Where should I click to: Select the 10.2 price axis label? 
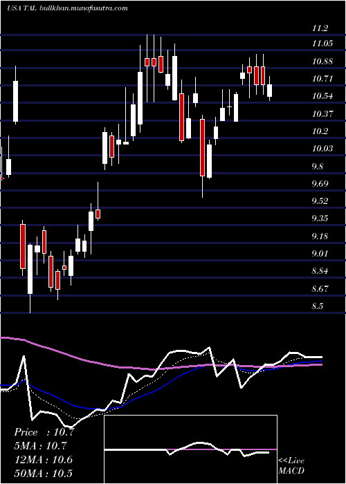point(320,131)
